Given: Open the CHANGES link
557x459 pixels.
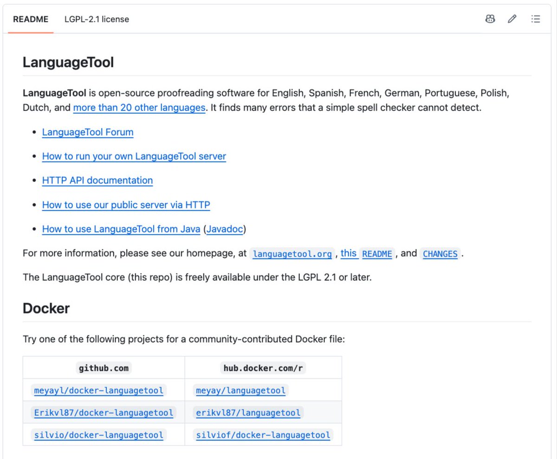Looking at the screenshot, I should click(440, 254).
